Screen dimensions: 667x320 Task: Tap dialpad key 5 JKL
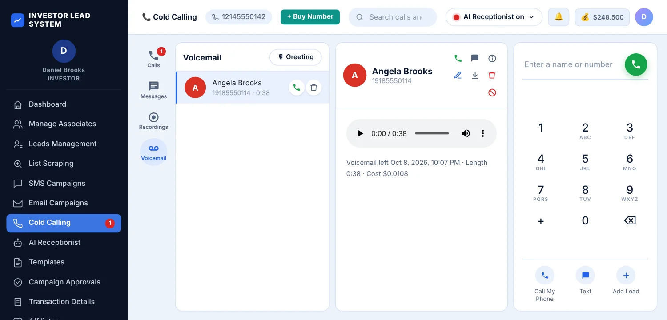pos(585,162)
